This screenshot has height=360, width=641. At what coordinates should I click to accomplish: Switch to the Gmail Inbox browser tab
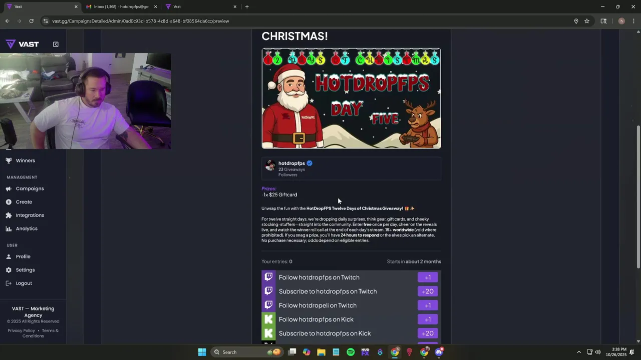(x=121, y=7)
